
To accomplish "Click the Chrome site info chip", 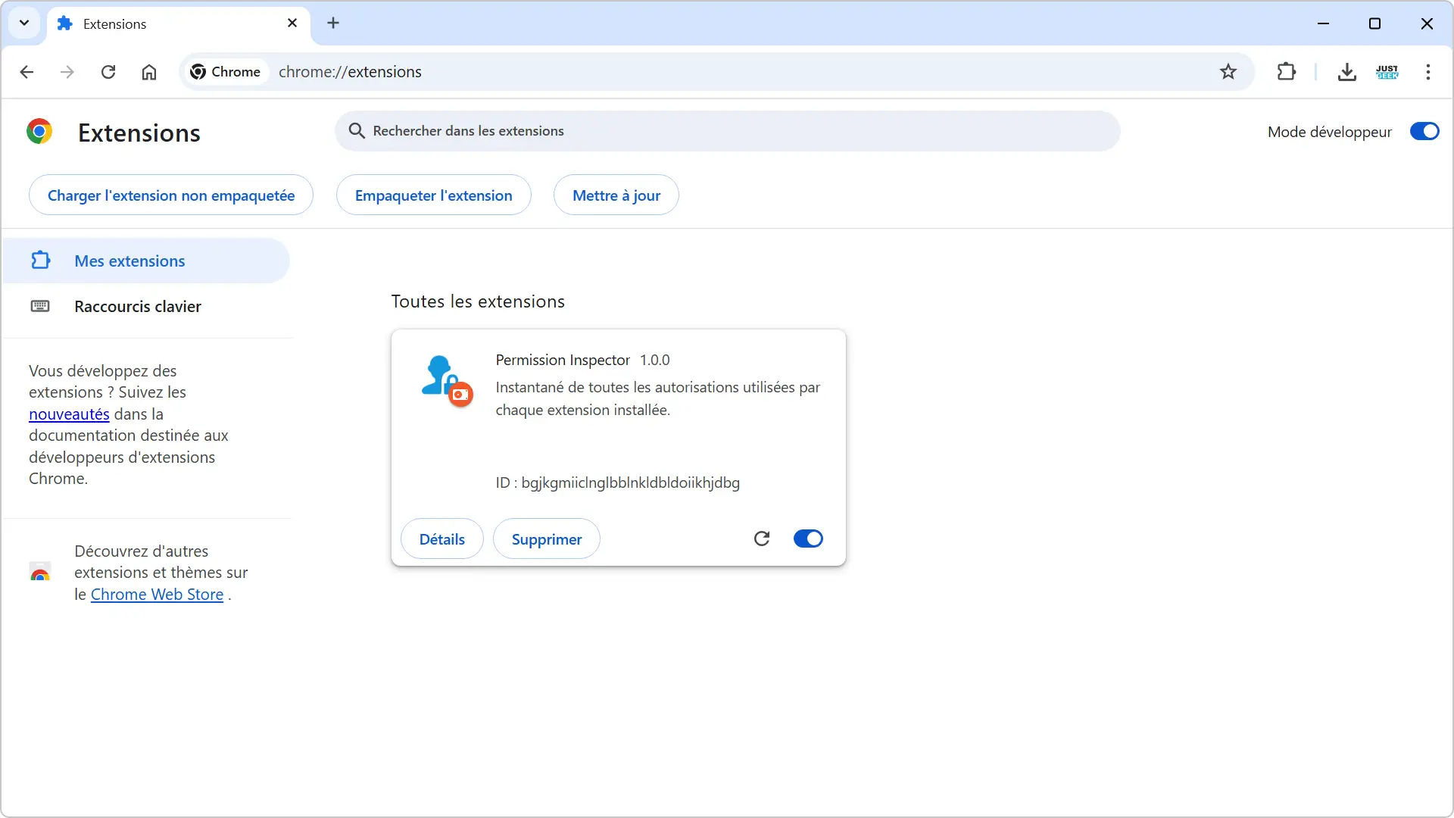I will [x=226, y=72].
